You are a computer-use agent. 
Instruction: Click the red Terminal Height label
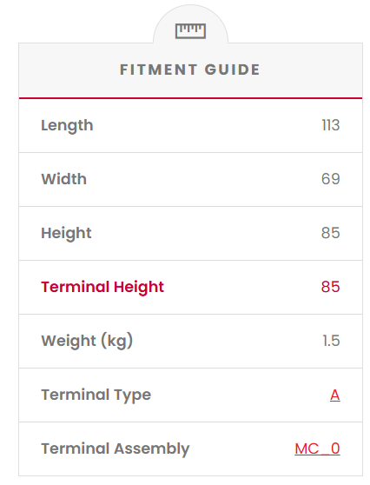coord(102,288)
